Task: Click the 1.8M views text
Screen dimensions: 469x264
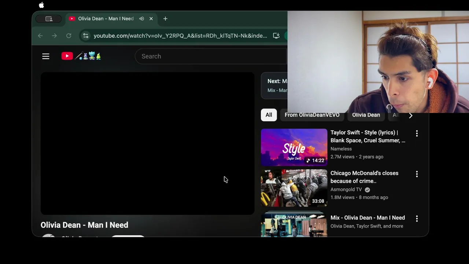Action: point(342,197)
